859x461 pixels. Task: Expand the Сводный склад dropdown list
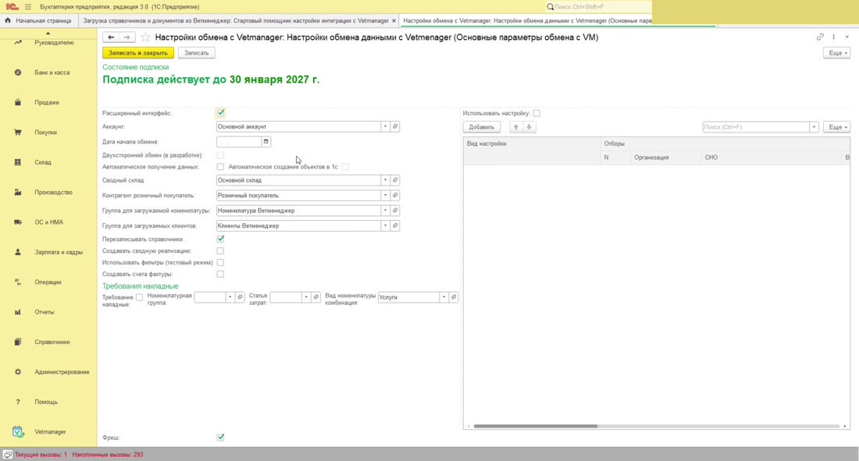coord(385,180)
